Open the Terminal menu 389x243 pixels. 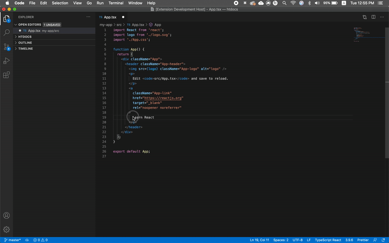point(116,3)
